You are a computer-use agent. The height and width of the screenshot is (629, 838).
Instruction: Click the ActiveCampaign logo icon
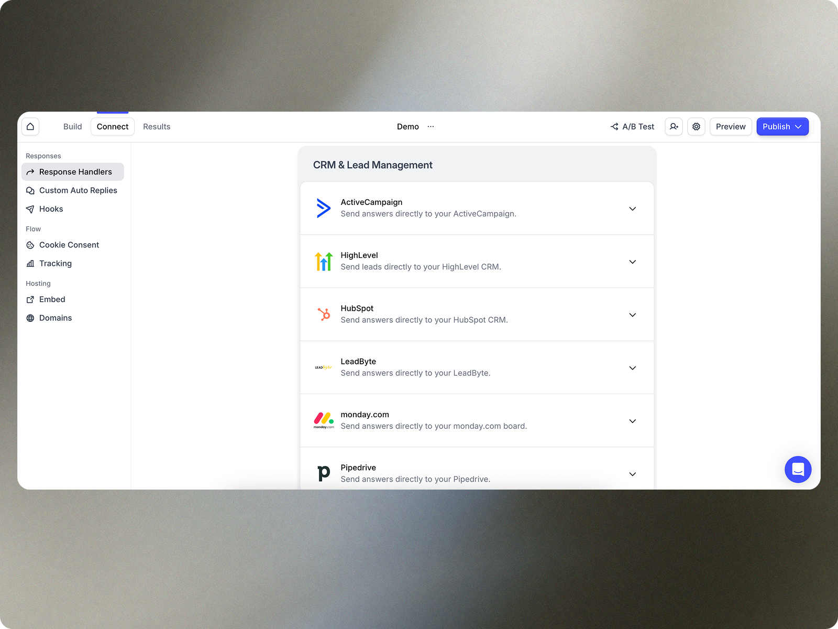[x=324, y=208]
